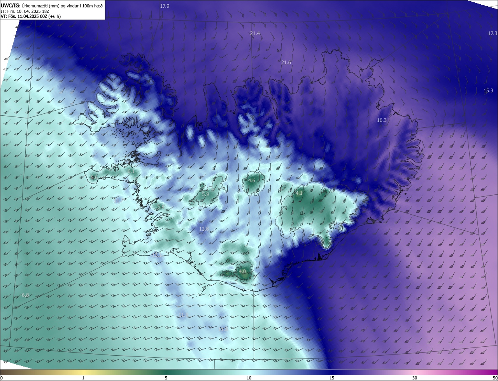Click the 6.1 value label on the map
The width and height of the screenshot is (498, 381).
(131, 171)
